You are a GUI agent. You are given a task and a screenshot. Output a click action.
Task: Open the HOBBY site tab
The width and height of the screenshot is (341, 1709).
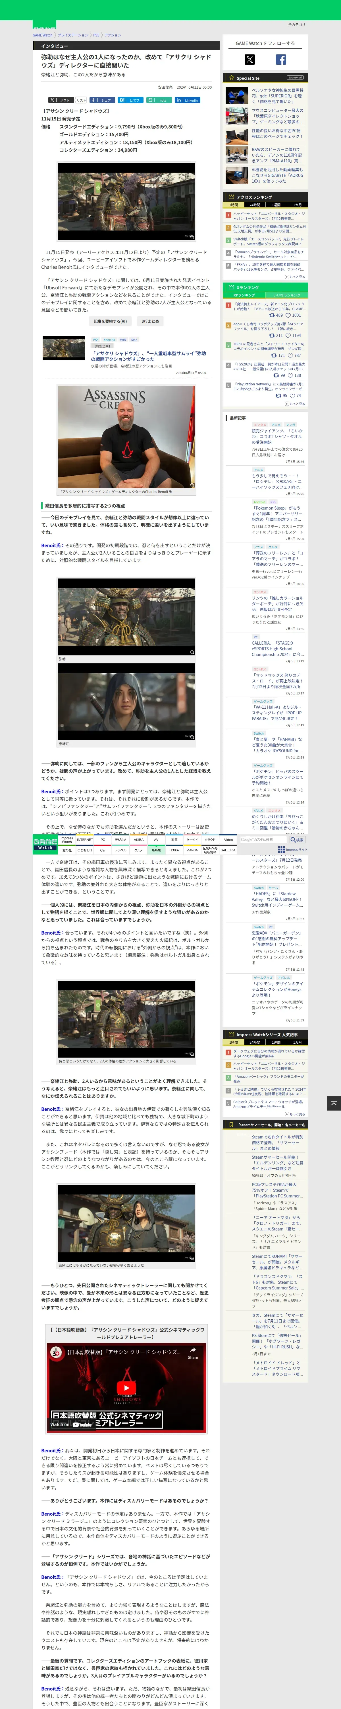click(x=174, y=850)
